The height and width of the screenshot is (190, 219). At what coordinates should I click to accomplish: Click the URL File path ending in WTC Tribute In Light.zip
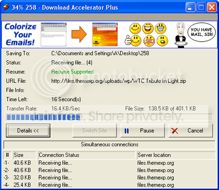119,81
